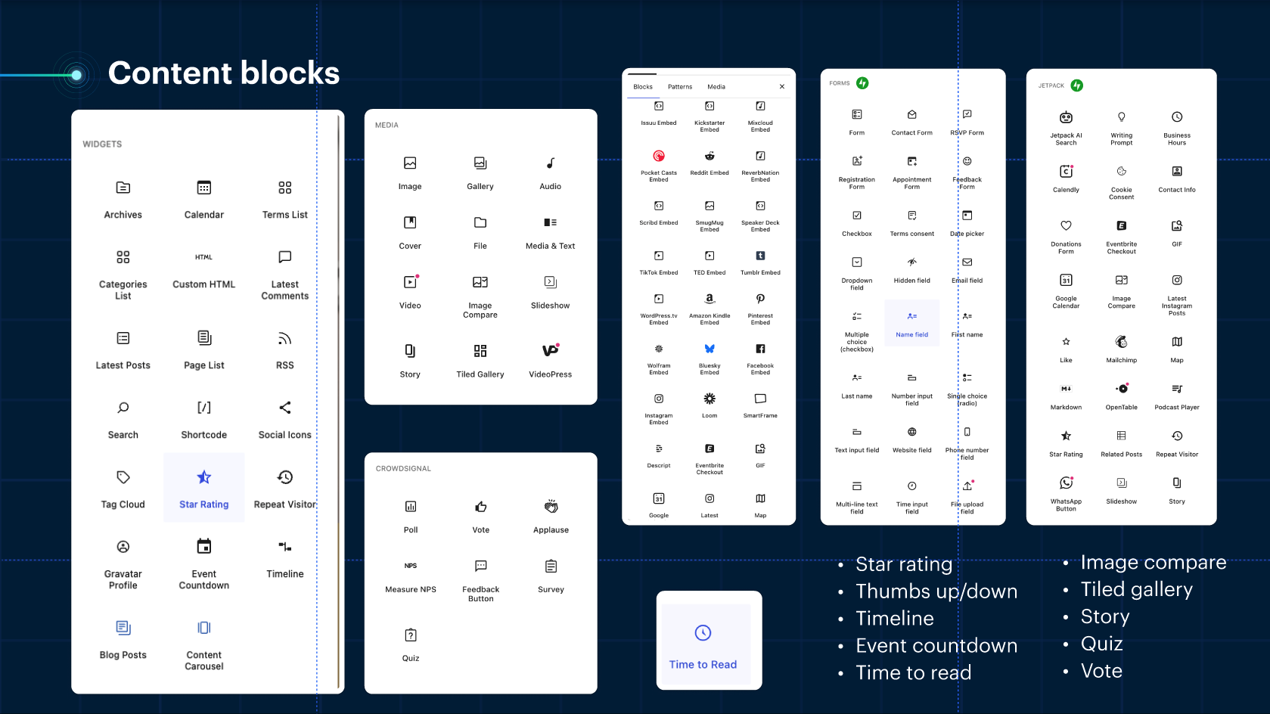Insert the Tumblr Embed block
The height and width of the screenshot is (714, 1270).
pos(760,262)
